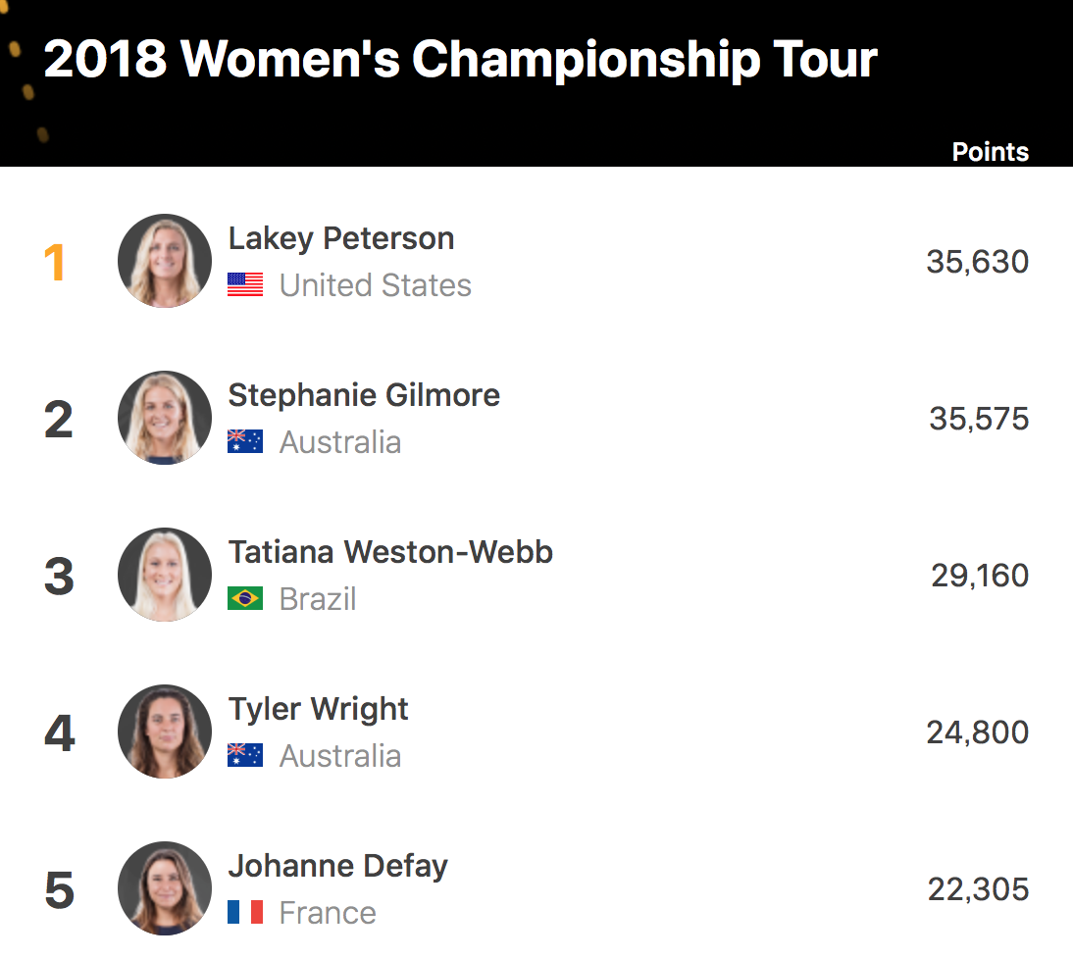Image resolution: width=1073 pixels, height=959 pixels.
Task: Click the Points column header
Action: pos(990,152)
